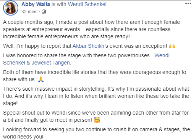Click the globe public privacy icon
This screenshot has height=140, width=191.
point(44,12)
